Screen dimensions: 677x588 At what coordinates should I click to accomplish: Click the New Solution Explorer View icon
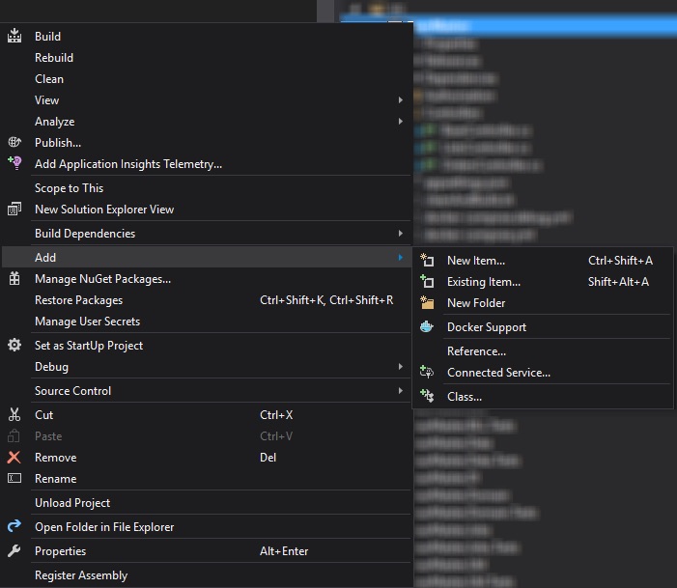click(x=14, y=209)
